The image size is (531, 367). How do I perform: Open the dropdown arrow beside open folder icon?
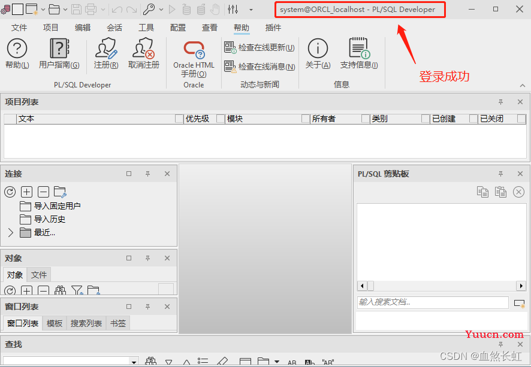pyautogui.click(x=65, y=10)
